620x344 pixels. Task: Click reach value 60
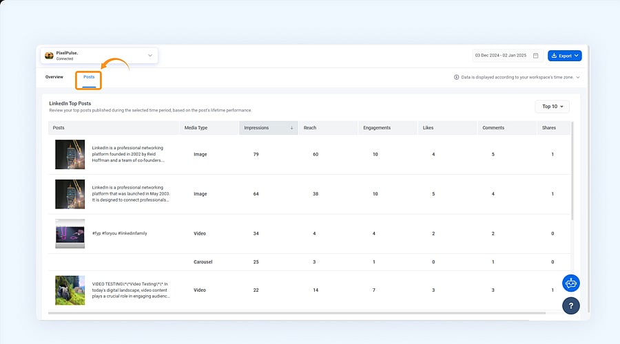click(x=316, y=154)
